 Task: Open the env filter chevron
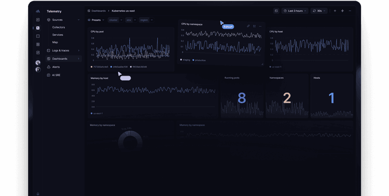point(135,20)
